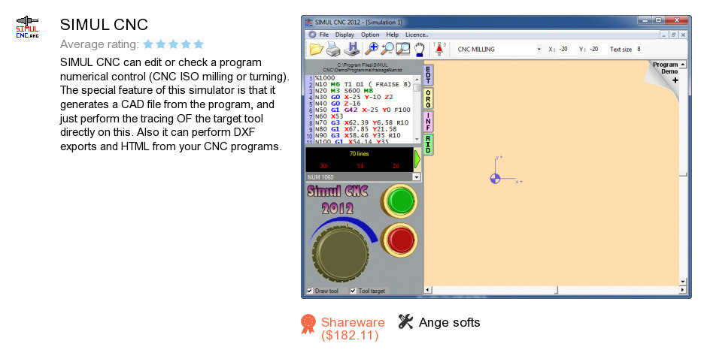
Task: Click the Z0 position readout
Action: pyautogui.click(x=396, y=166)
